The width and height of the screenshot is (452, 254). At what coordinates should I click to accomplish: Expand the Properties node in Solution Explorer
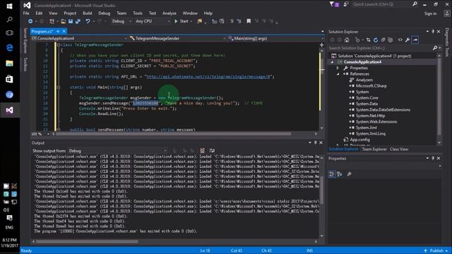(338, 68)
